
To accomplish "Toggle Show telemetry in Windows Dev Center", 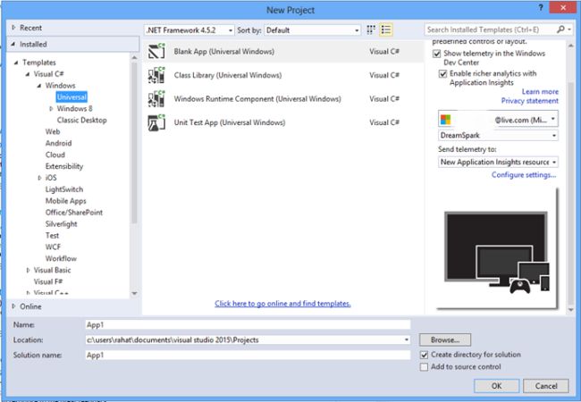I will coord(436,54).
